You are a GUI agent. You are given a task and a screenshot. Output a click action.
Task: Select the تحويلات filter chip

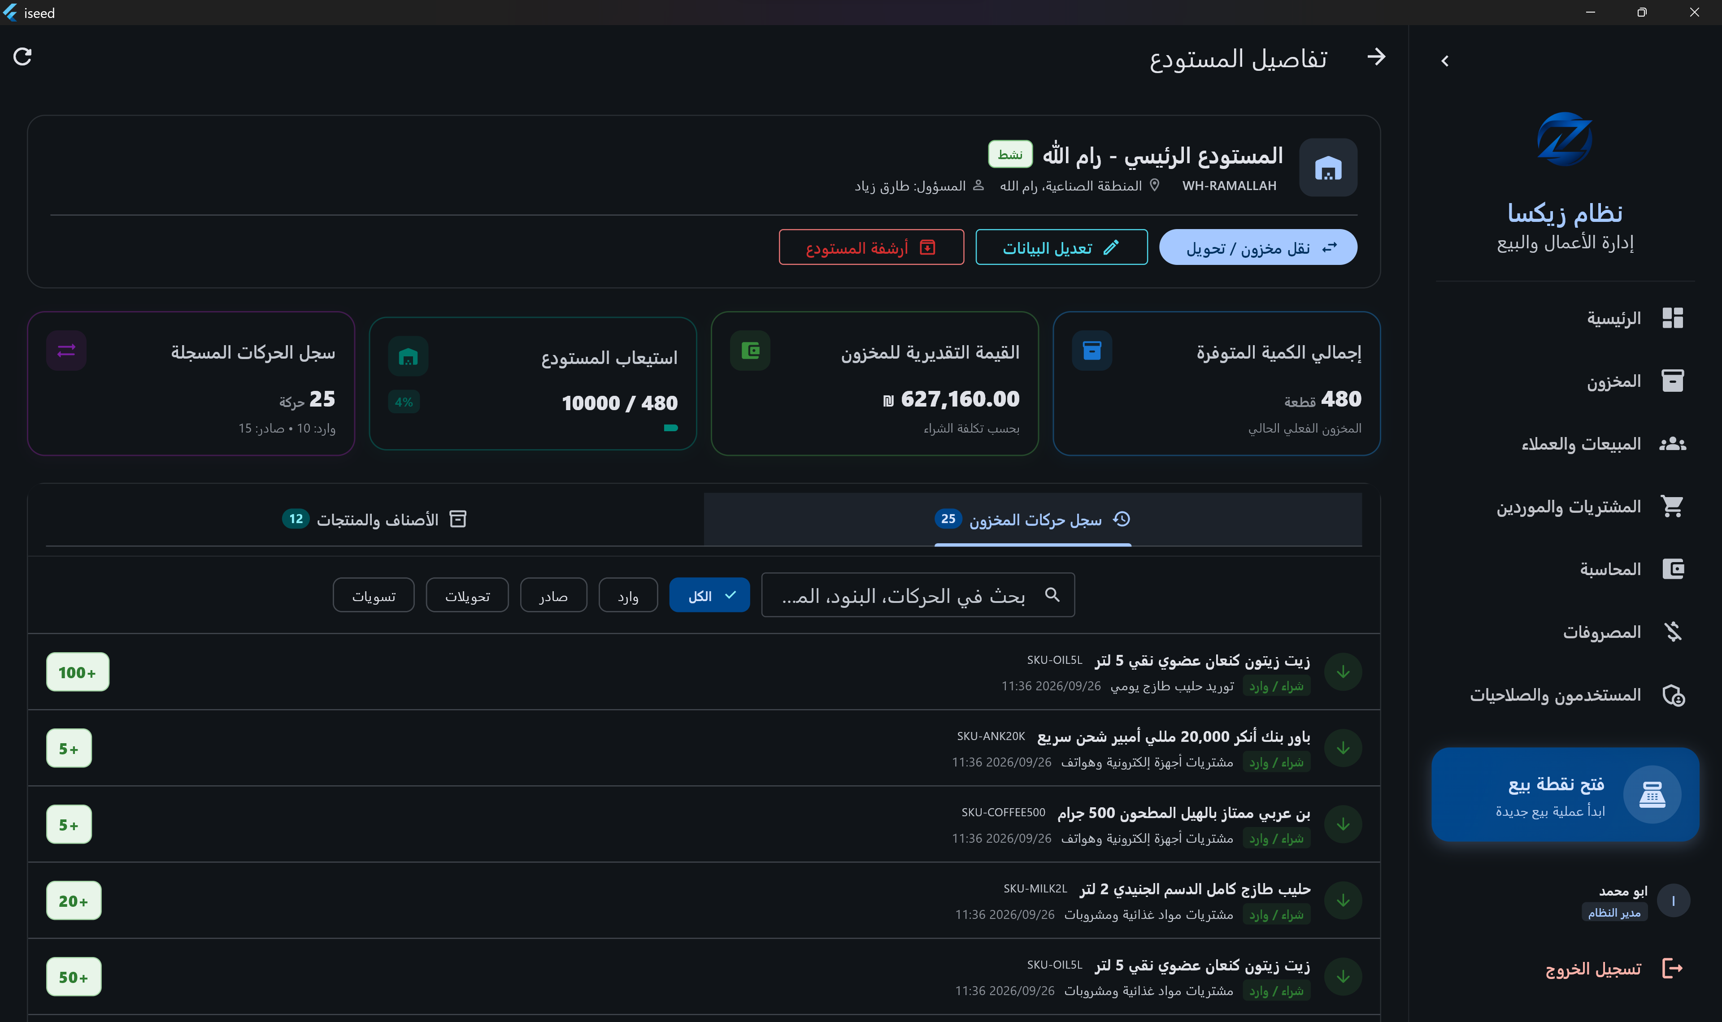[467, 595]
